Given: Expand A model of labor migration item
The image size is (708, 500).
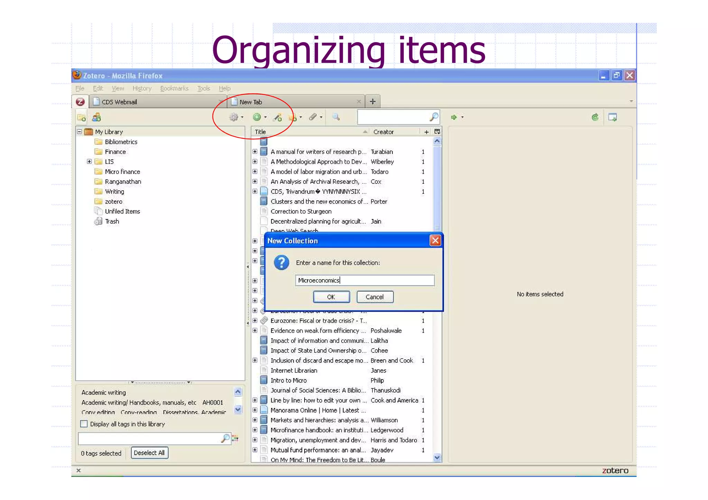Looking at the screenshot, I should pos(255,171).
